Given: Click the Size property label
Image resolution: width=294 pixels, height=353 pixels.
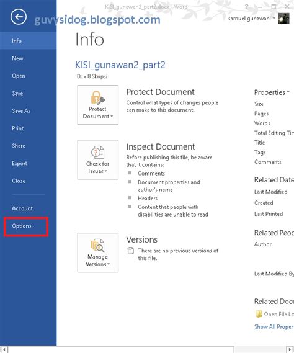Looking at the screenshot, I should pyautogui.click(x=259, y=104).
